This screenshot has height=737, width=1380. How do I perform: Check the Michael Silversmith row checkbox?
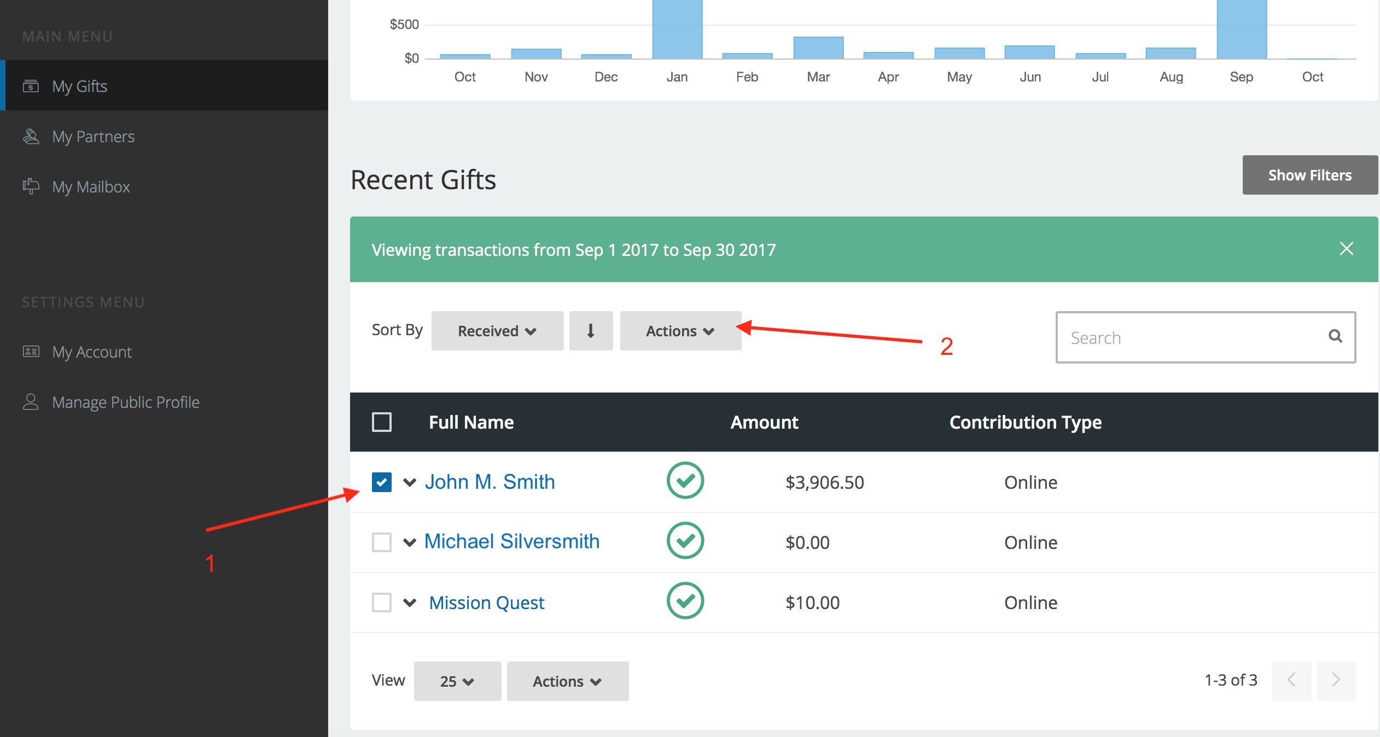(x=381, y=542)
